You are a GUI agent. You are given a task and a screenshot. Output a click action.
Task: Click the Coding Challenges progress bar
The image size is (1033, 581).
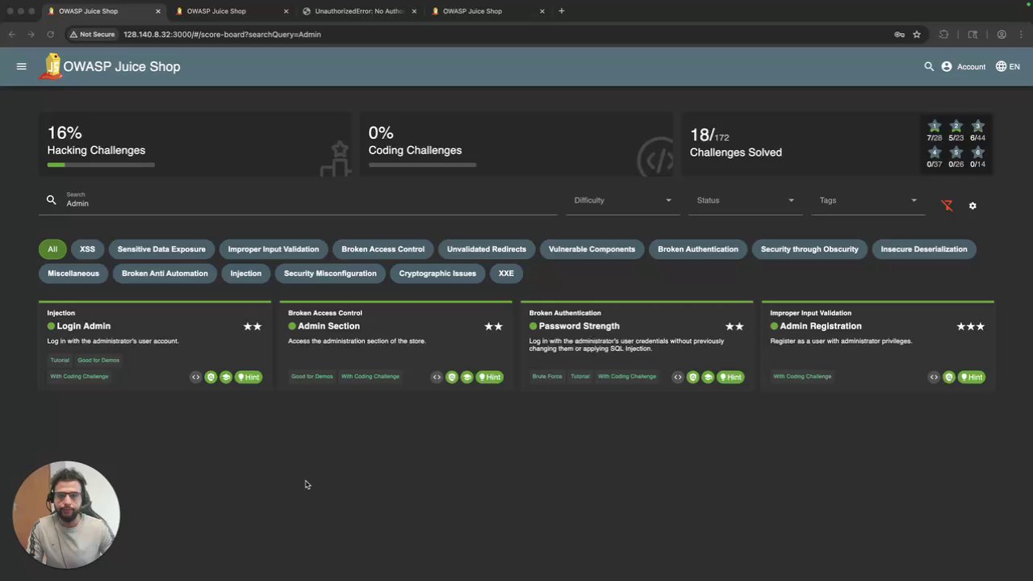422,165
